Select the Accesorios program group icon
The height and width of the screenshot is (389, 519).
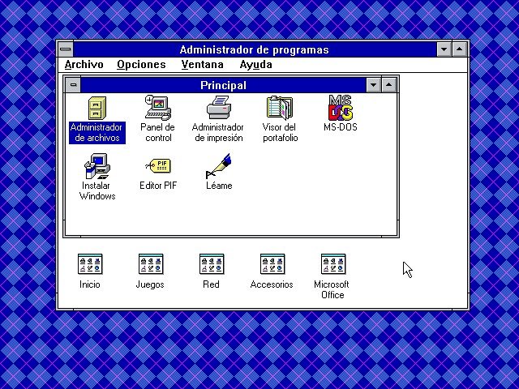pyautogui.click(x=272, y=264)
